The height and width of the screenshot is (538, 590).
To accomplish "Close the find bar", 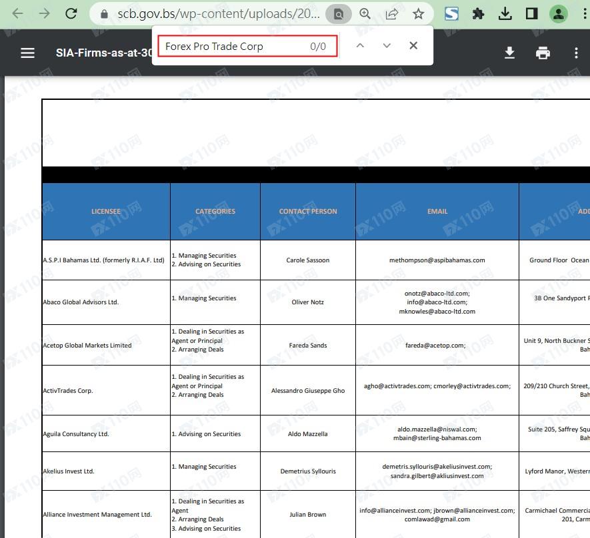I will point(413,46).
